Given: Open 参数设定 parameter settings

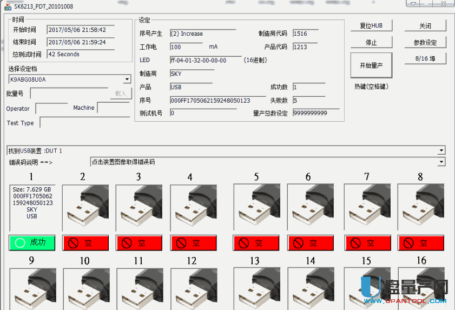Looking at the screenshot, I should click(425, 43).
